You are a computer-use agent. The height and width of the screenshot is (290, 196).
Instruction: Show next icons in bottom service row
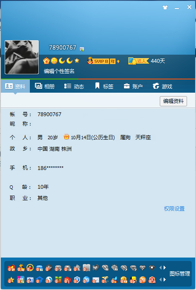point(164,280)
